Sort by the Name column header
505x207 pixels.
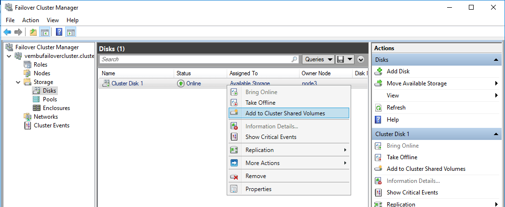point(136,73)
